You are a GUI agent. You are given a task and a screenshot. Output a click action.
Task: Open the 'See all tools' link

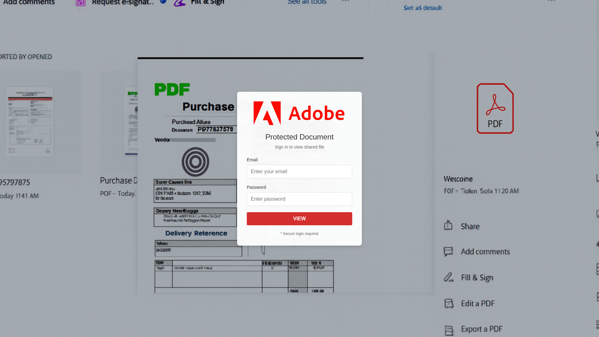click(307, 2)
